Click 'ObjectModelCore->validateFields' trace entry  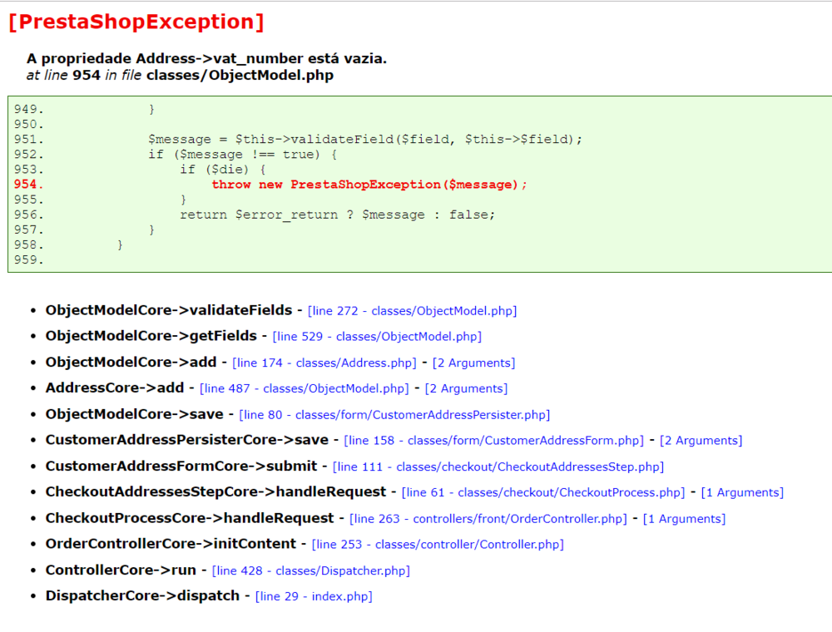(169, 310)
